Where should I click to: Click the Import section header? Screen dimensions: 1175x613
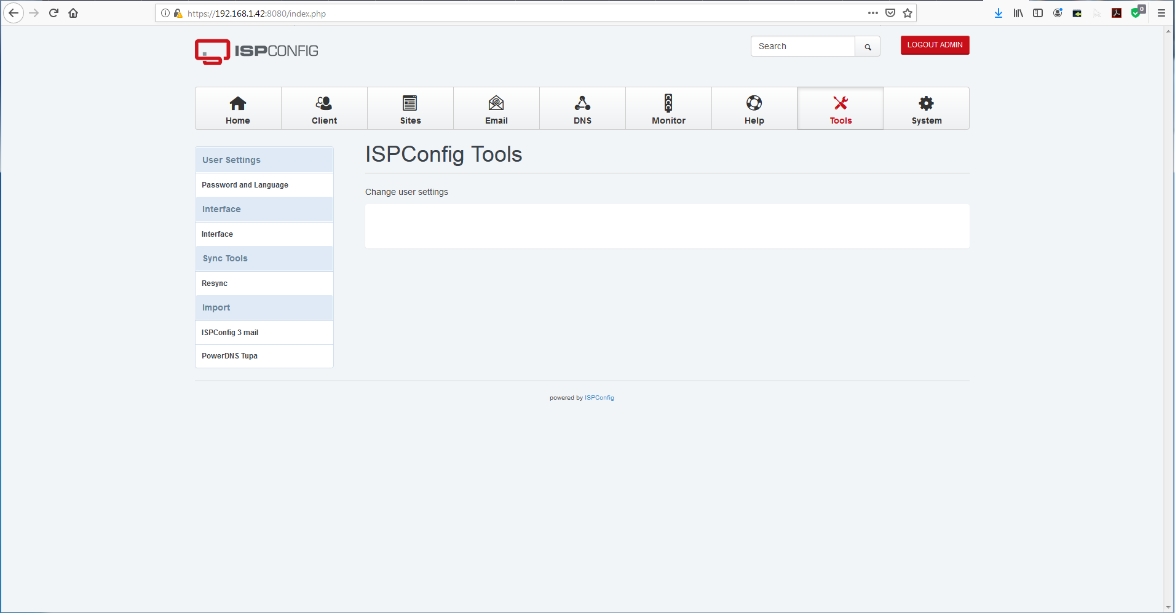click(264, 307)
